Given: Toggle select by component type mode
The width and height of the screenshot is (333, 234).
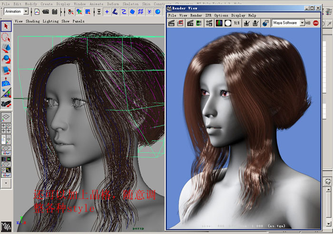Looking at the screenshot, I should coord(88,12).
